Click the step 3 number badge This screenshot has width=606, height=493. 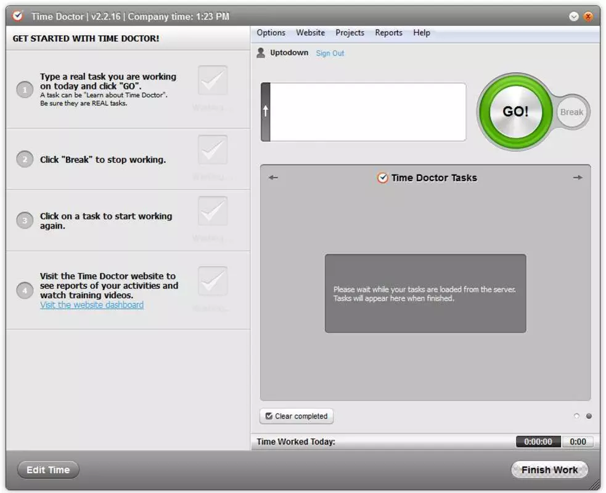(25, 220)
